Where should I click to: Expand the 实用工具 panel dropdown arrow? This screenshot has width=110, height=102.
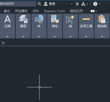(86, 37)
